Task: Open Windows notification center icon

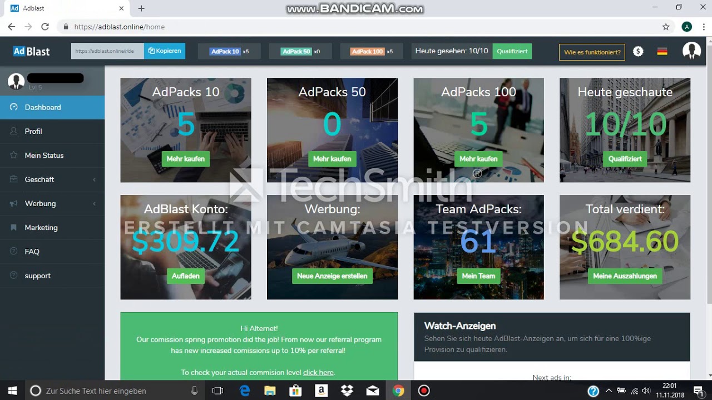Action: tap(698, 391)
